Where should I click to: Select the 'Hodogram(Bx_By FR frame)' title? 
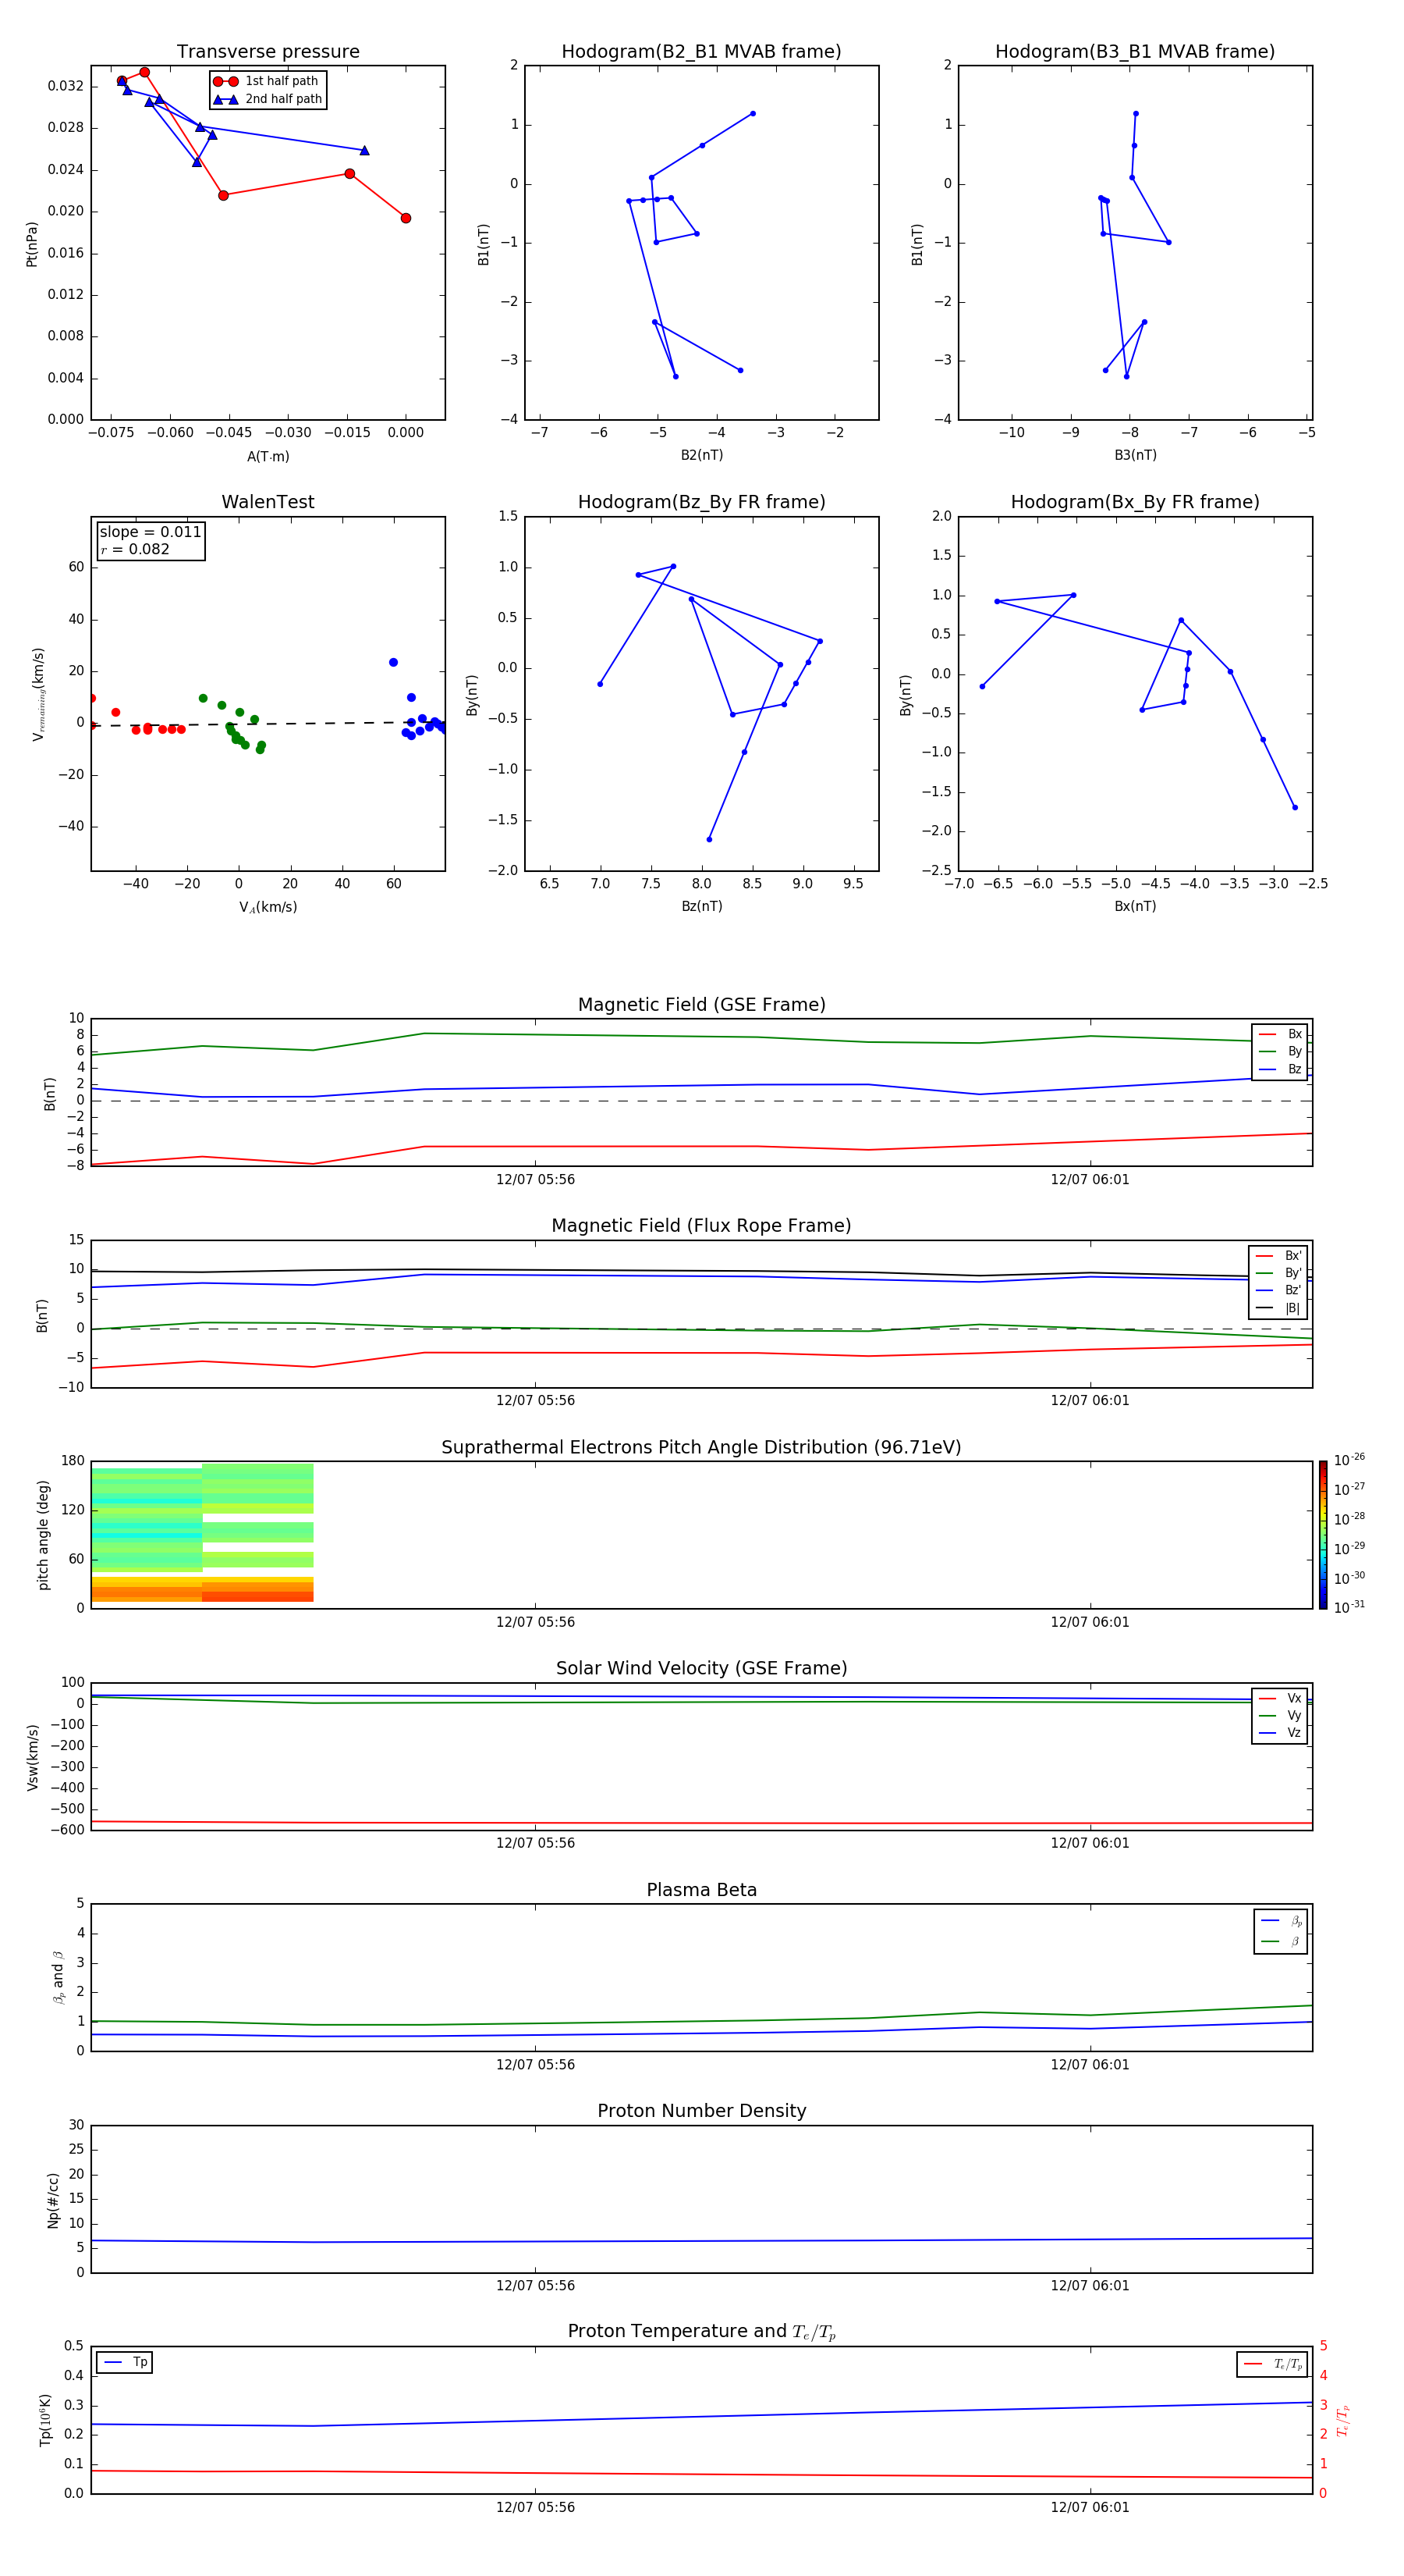(x=1135, y=502)
